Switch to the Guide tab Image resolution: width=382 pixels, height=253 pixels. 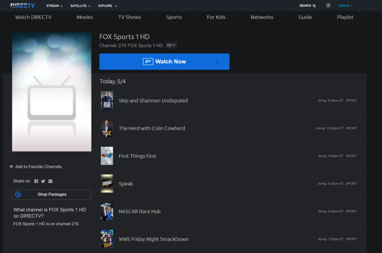pyautogui.click(x=305, y=17)
